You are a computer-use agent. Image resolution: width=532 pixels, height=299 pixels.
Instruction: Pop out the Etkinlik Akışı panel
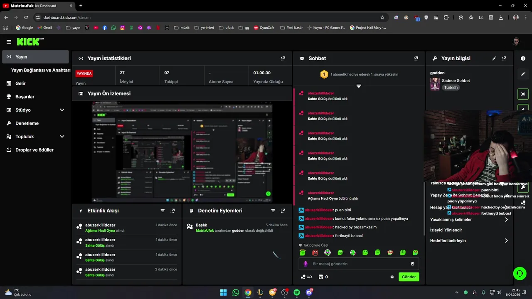(x=172, y=211)
